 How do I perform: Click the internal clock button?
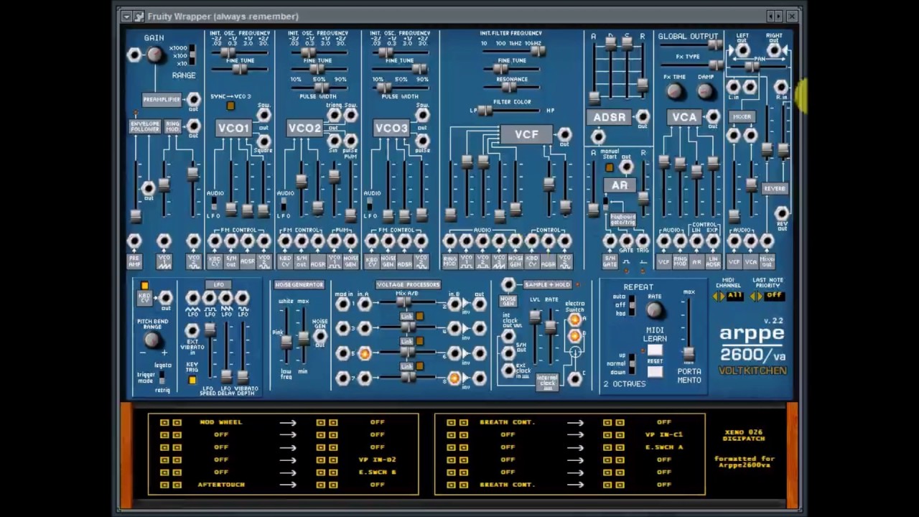tap(547, 381)
